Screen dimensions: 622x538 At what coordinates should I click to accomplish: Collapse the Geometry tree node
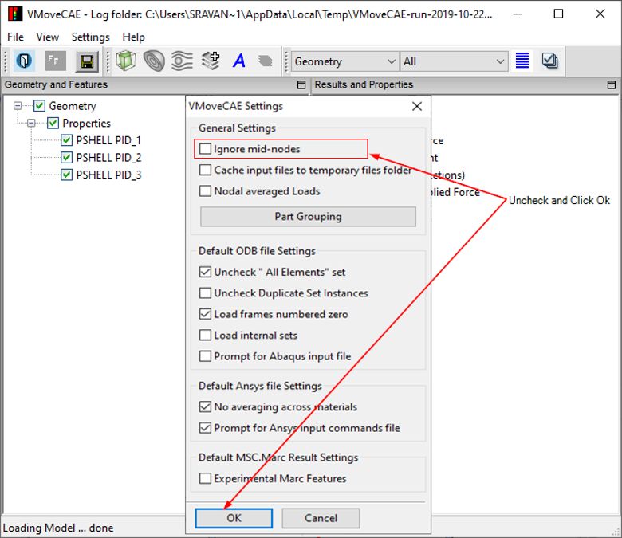coord(18,106)
